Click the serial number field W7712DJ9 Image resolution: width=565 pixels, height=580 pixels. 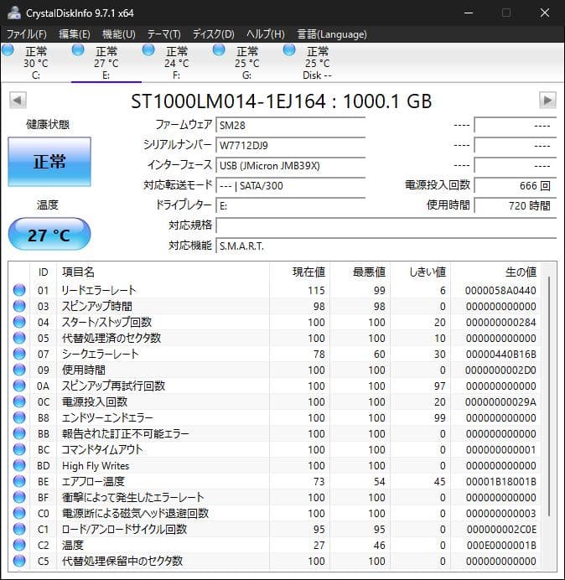coord(290,145)
